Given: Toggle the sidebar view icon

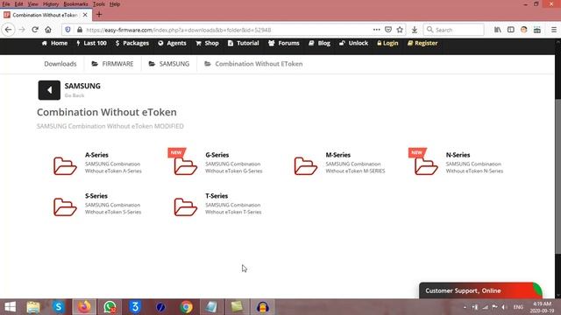Looking at the screenshot, I should 510,30.
